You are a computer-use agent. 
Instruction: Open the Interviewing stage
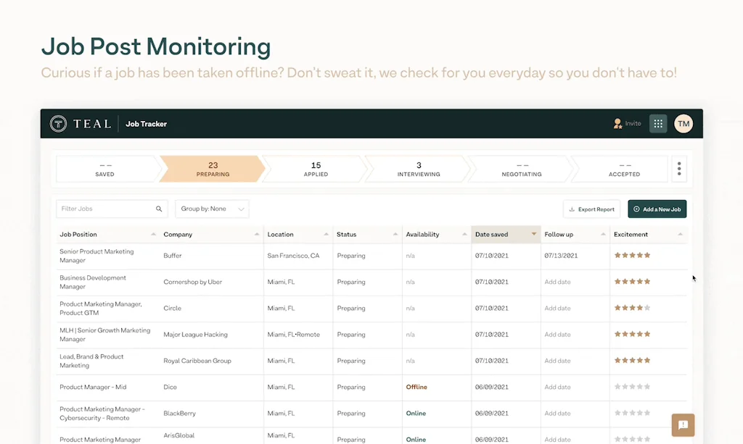[x=418, y=168]
